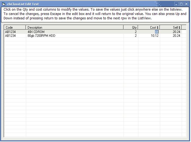The width and height of the screenshot is (191, 142).
Task: Click the Sell value in 48X CDROM row
Action: pyautogui.click(x=176, y=32)
